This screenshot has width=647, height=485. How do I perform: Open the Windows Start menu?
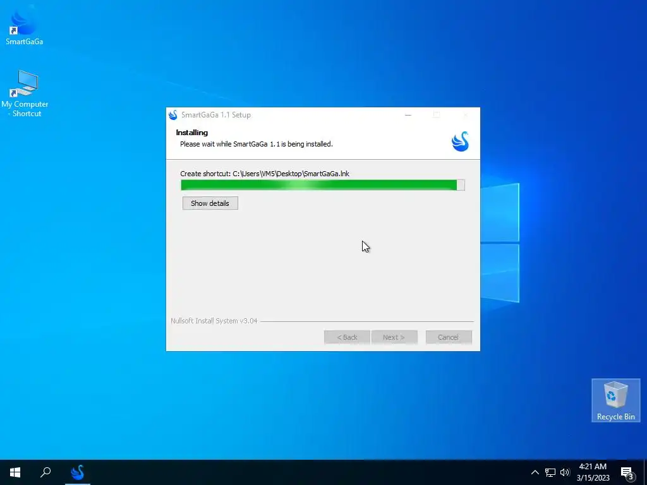tap(15, 472)
